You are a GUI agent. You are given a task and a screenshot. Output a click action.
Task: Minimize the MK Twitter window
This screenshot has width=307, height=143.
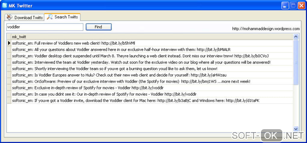285,6
